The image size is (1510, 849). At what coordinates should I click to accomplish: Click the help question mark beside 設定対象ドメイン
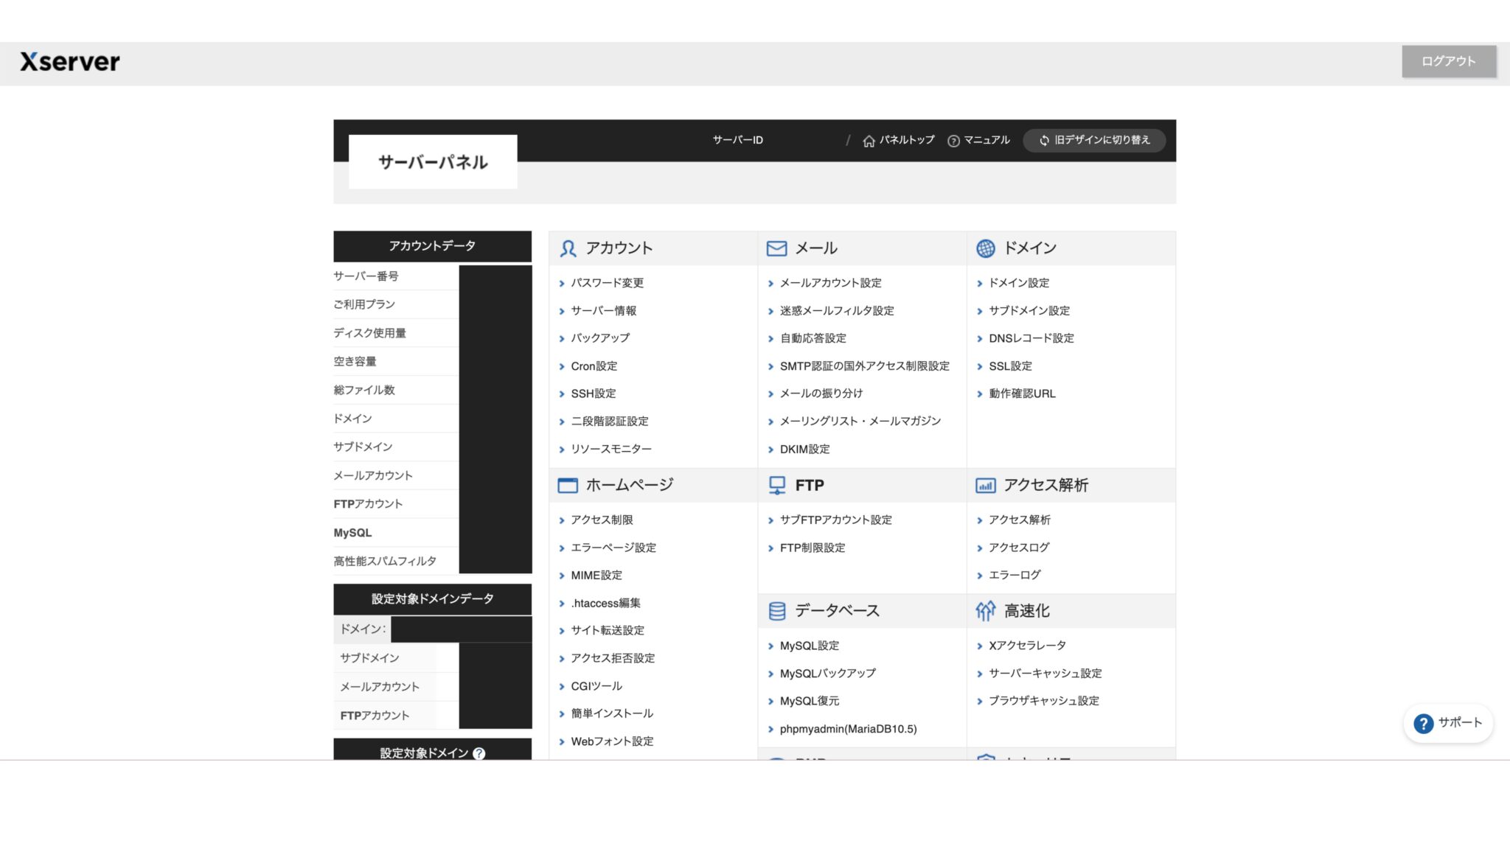(479, 752)
